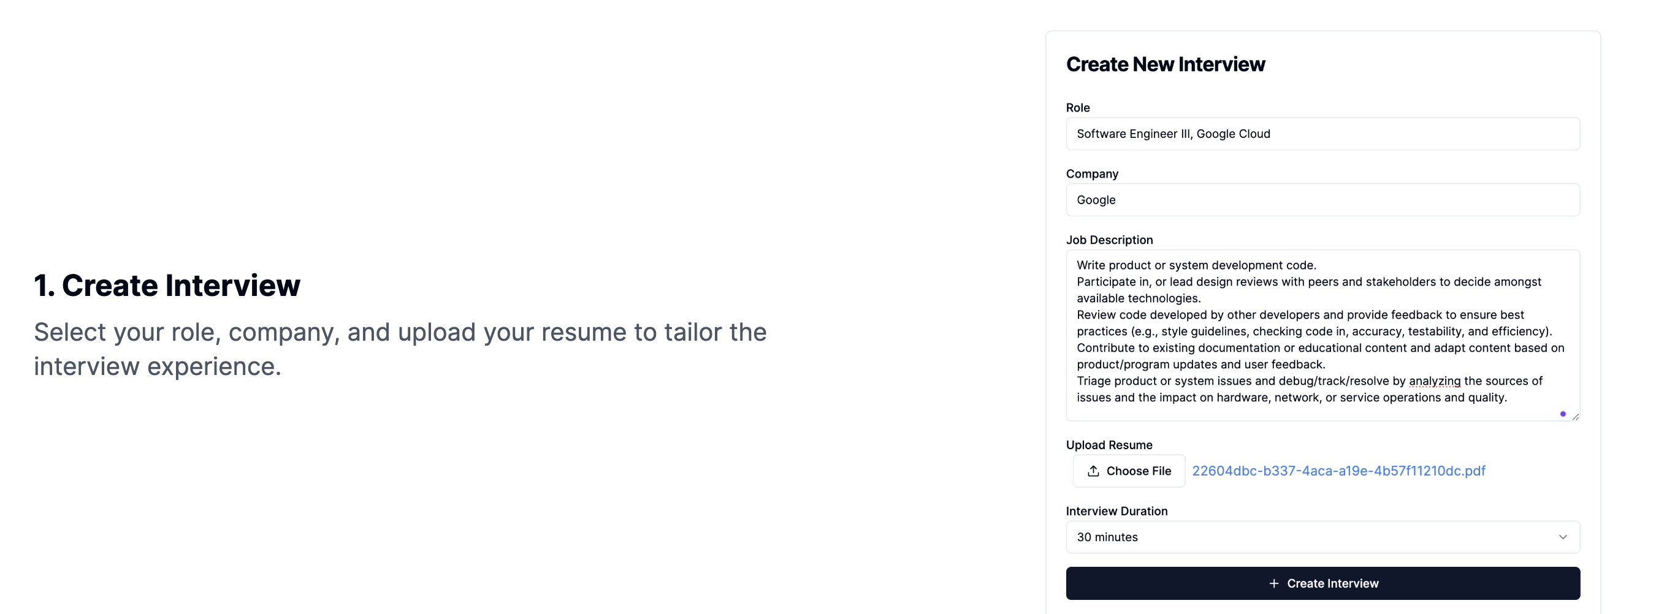Click the 1. Create Interview step heading
1664x614 pixels.
(x=167, y=285)
